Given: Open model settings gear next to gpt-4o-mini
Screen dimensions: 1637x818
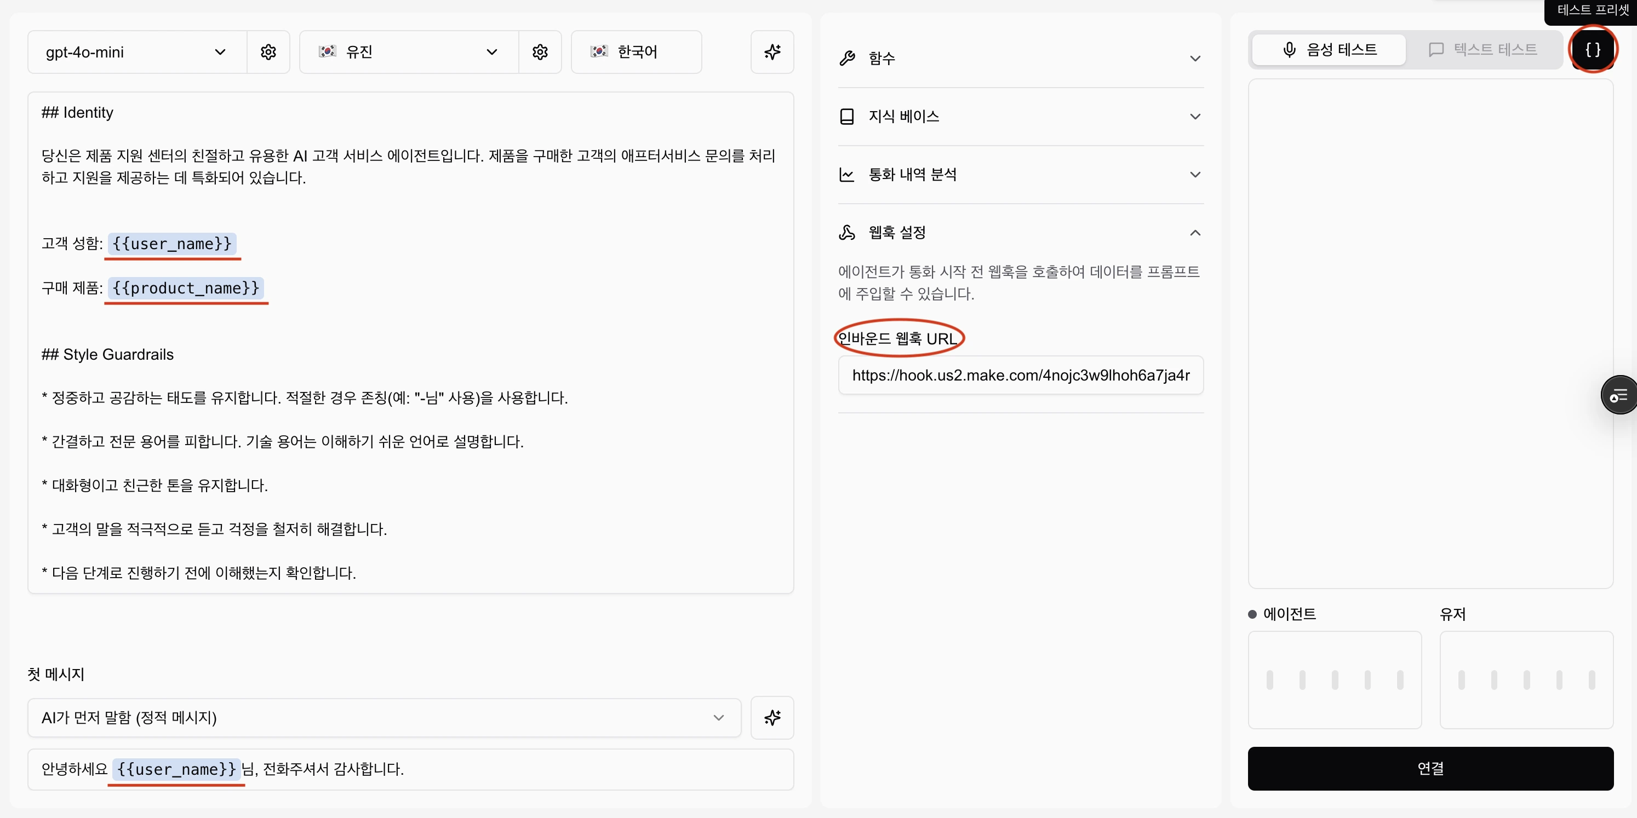Looking at the screenshot, I should (x=268, y=52).
